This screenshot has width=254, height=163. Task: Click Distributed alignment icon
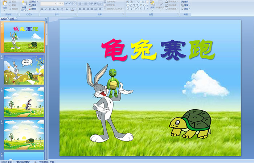pos(95,9)
